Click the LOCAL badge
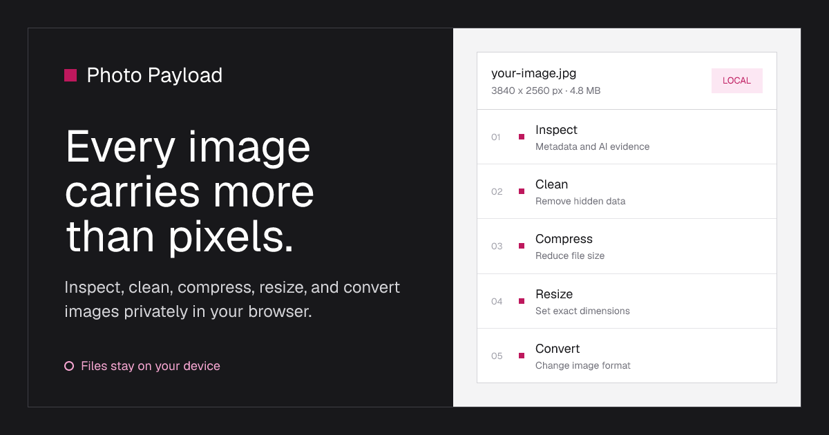The image size is (829, 435). [736, 81]
